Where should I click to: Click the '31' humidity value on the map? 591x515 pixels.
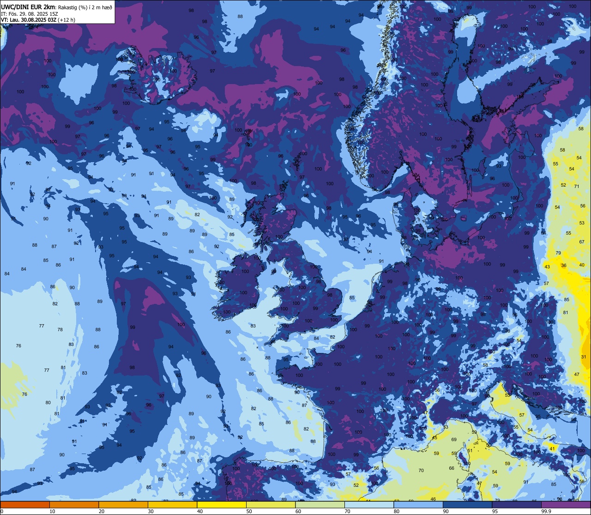tap(584, 357)
